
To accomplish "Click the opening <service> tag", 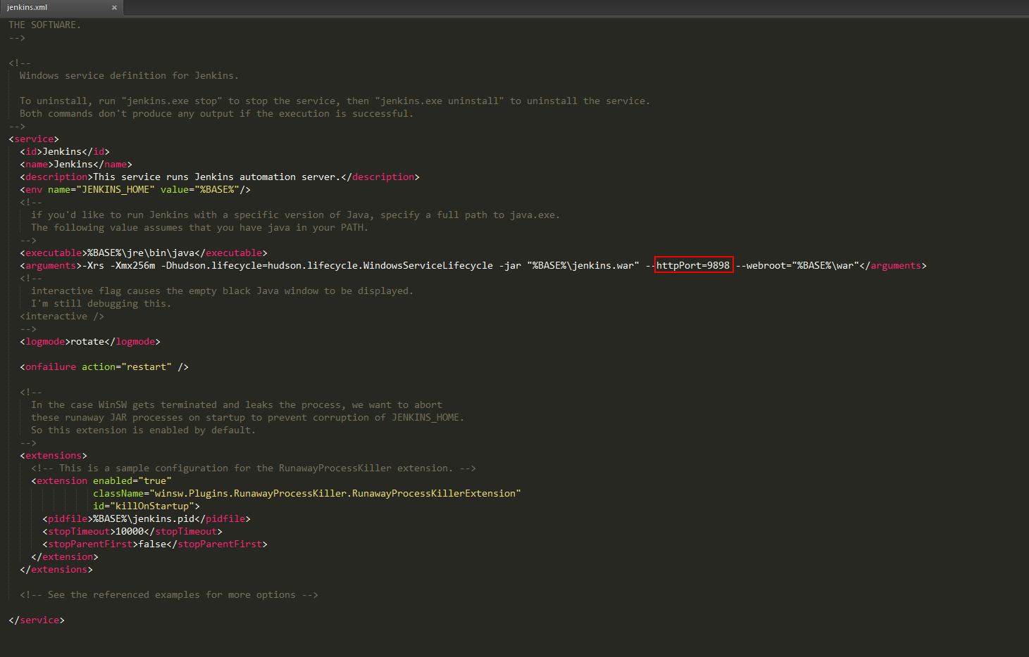I will [x=34, y=139].
